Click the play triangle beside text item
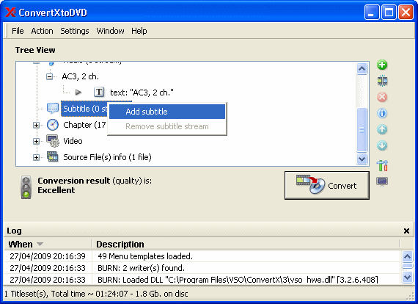 tap(78, 93)
